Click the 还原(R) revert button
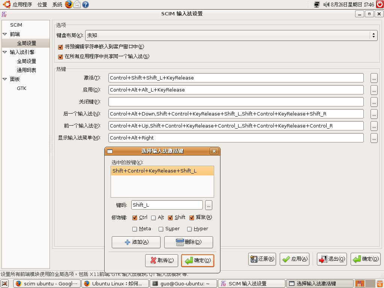384x288 pixels. [x=262, y=259]
